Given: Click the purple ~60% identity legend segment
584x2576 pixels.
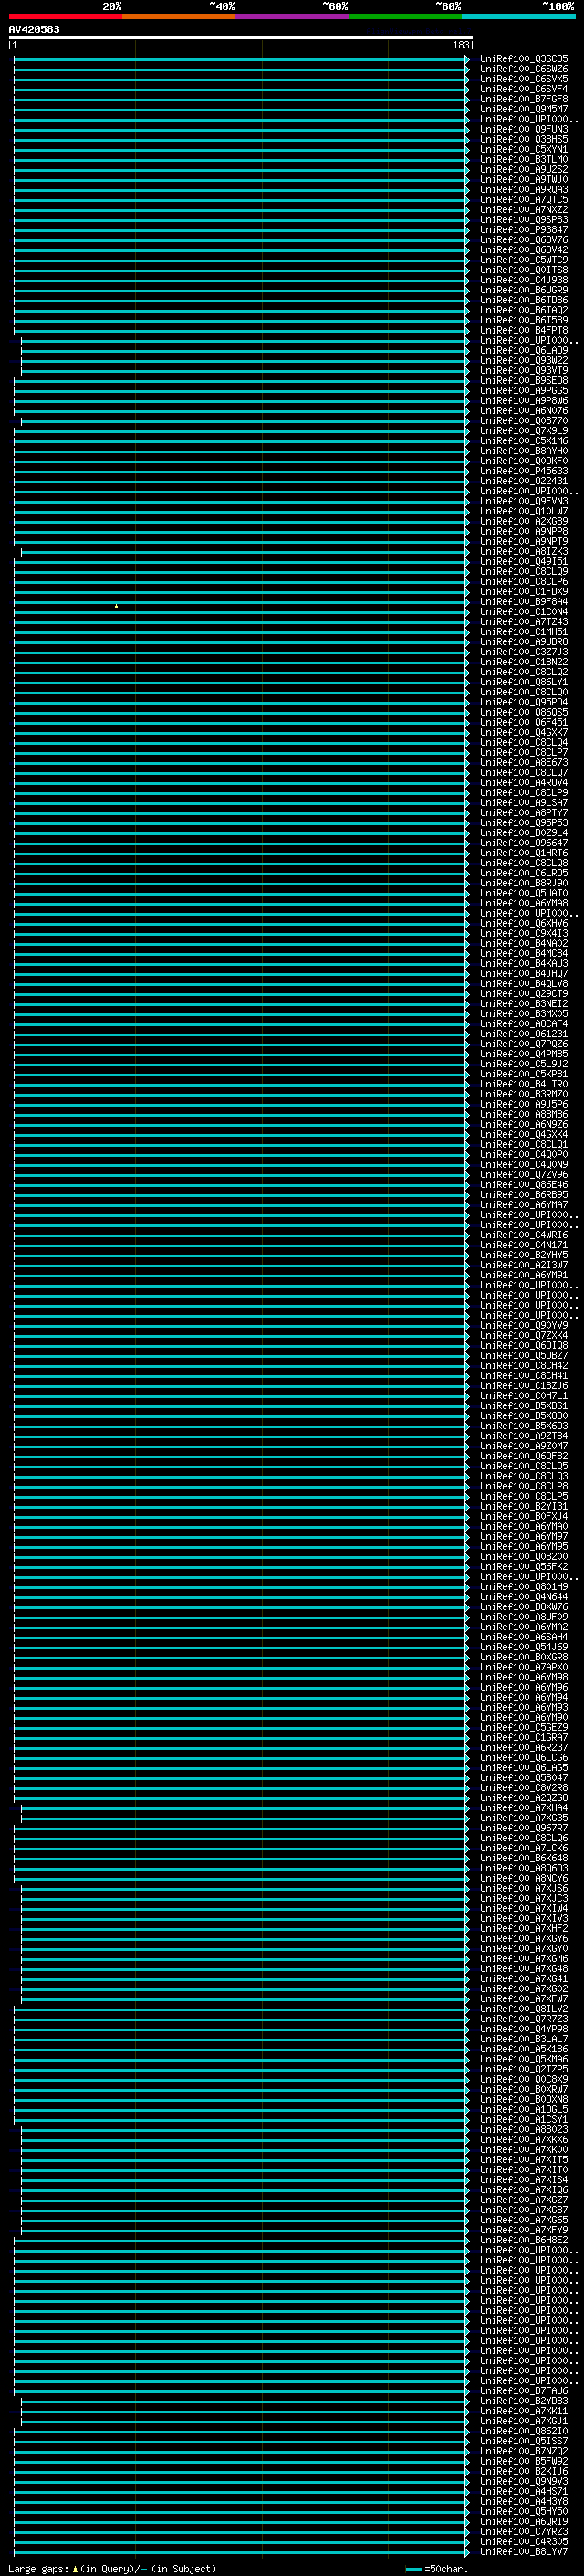Looking at the screenshot, I should point(293,16).
